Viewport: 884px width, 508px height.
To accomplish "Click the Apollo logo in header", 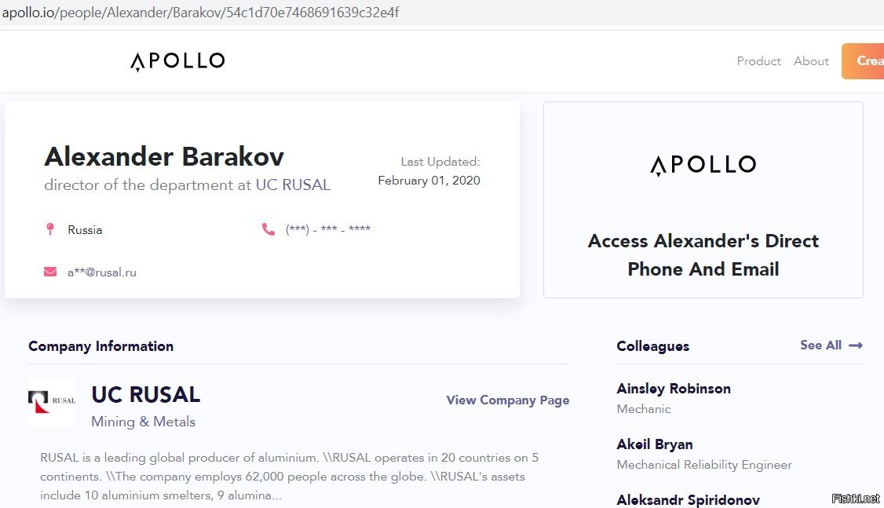I will (x=177, y=61).
